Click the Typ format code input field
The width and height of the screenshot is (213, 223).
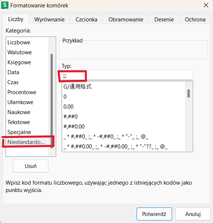pyautogui.click(x=127, y=75)
